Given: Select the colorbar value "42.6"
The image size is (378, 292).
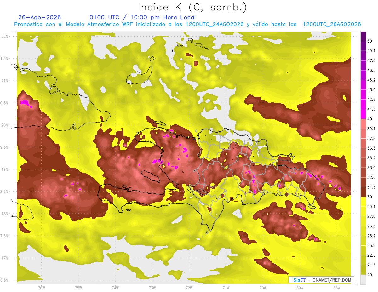Looking at the screenshot, I should click(371, 100).
